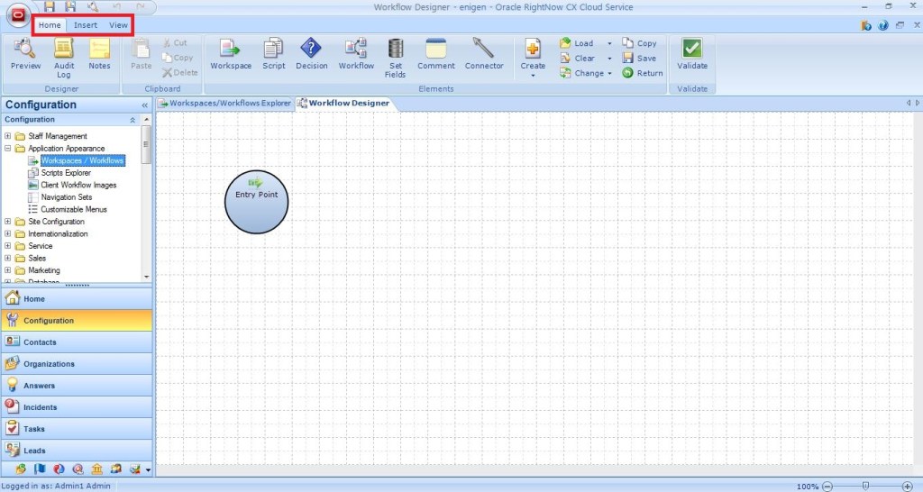923x492 pixels.
Task: Select the Script element icon
Action: click(x=273, y=49)
